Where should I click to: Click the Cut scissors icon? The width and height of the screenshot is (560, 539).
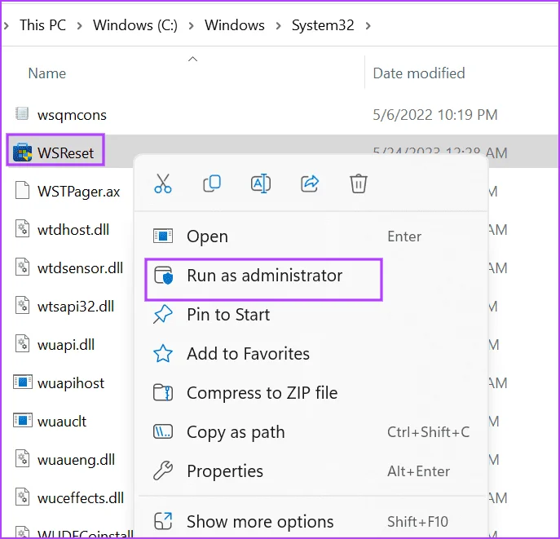163,183
